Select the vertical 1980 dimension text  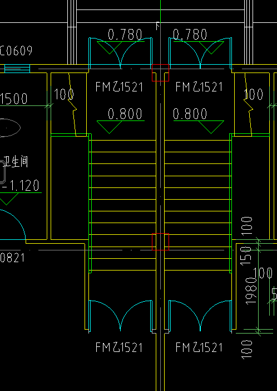(x=251, y=291)
